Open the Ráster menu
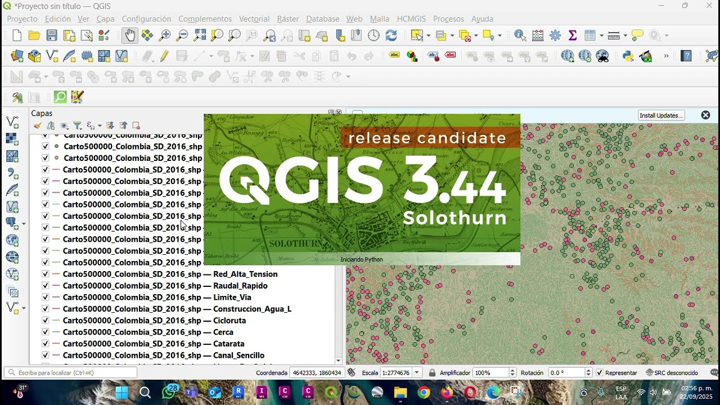This screenshot has height=405, width=720. click(x=288, y=19)
